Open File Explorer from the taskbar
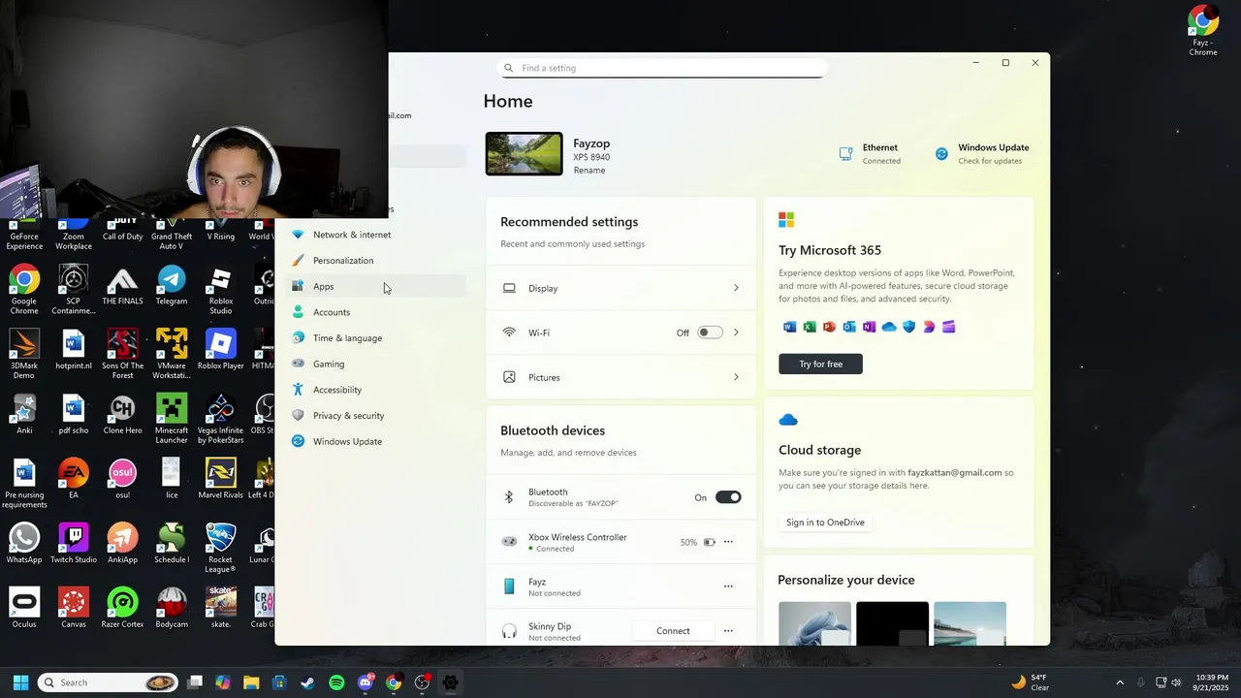The height and width of the screenshot is (698, 1241). click(x=251, y=682)
